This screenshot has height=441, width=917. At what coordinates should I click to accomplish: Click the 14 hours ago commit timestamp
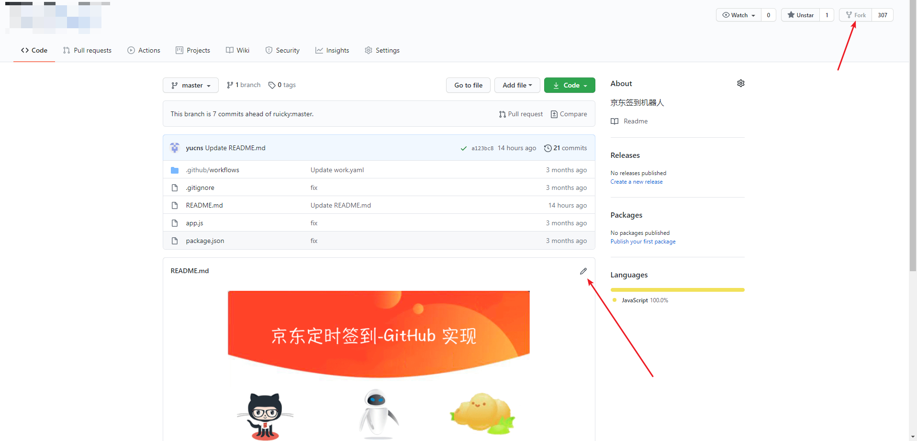point(517,148)
